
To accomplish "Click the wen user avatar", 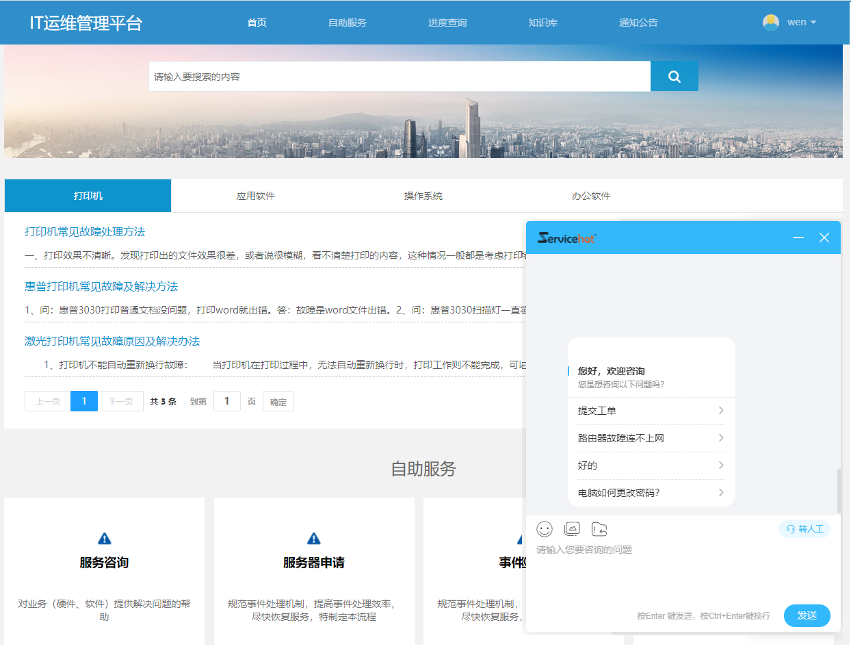I will tap(770, 22).
